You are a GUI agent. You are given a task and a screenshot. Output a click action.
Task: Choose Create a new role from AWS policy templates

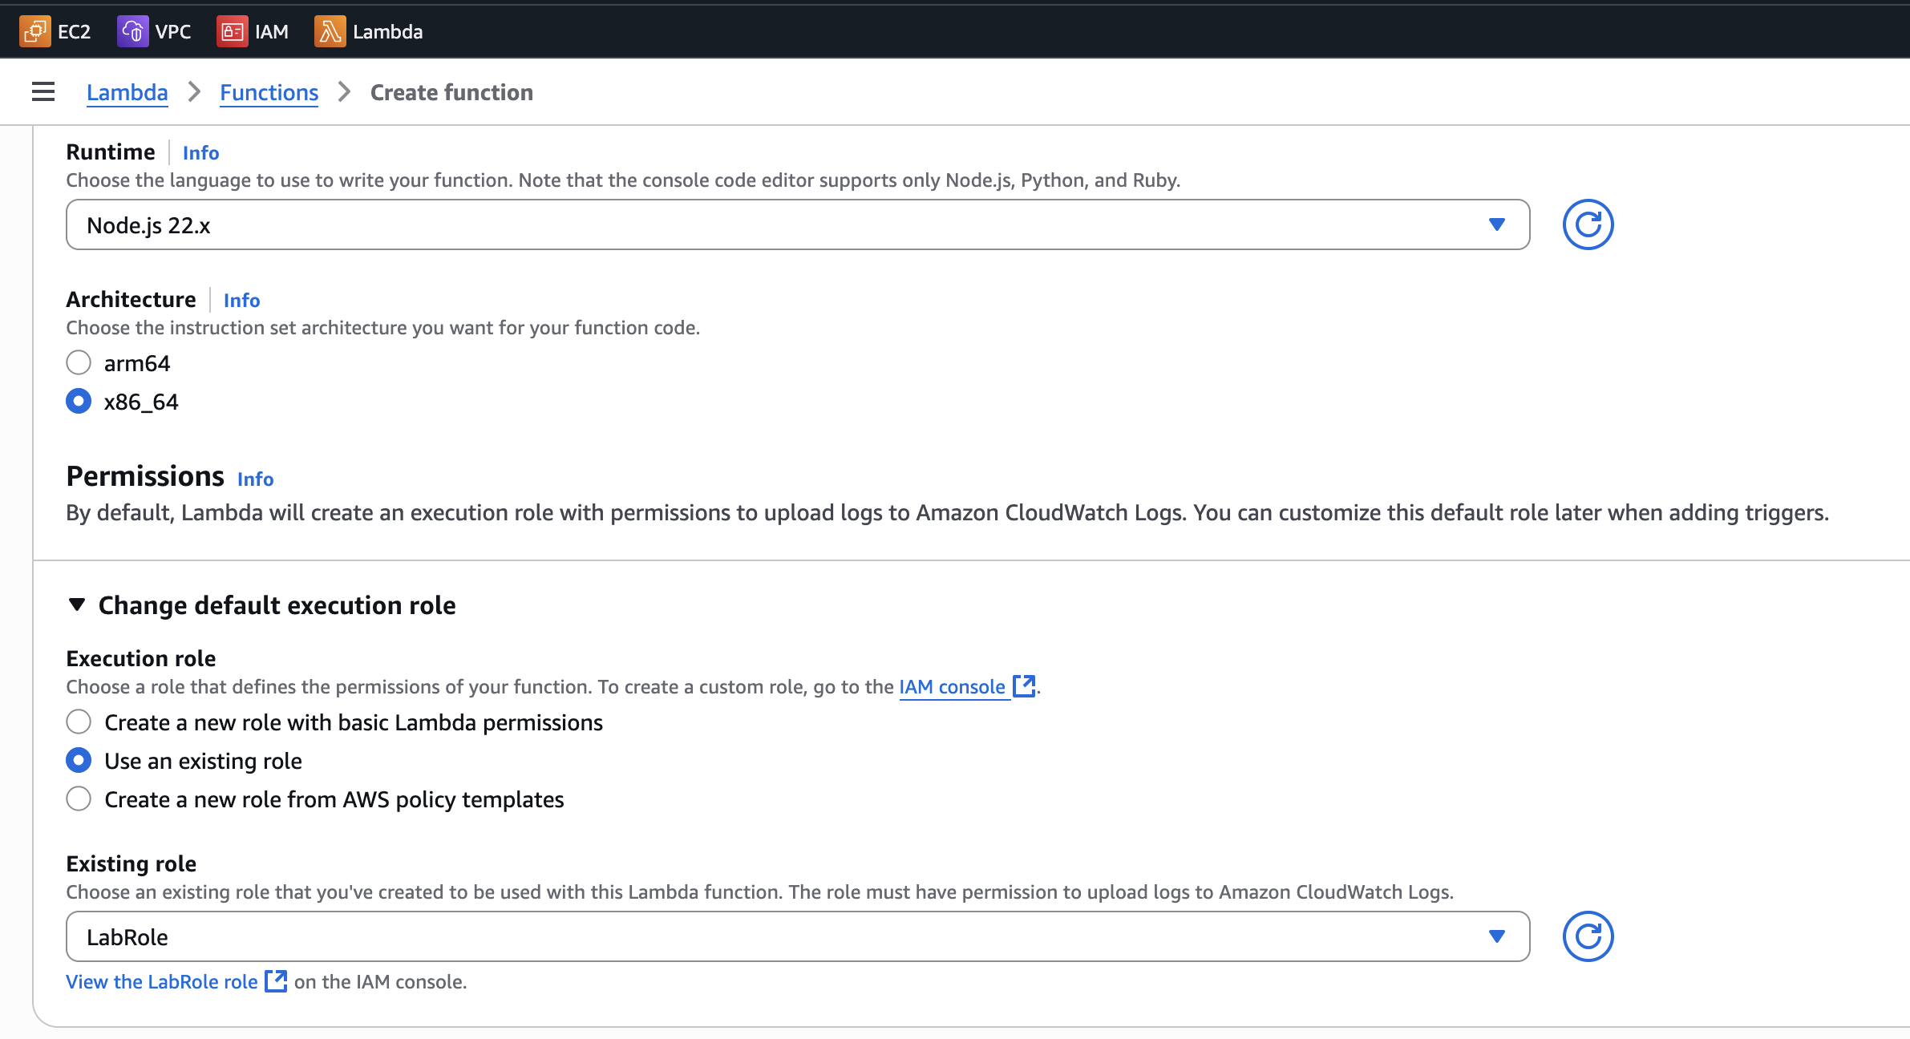79,799
